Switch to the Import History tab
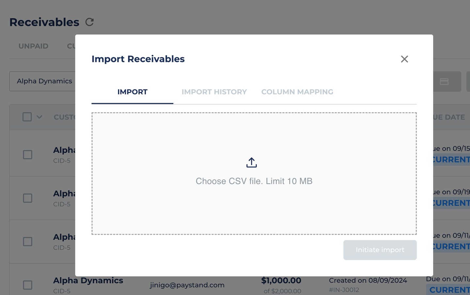Image resolution: width=470 pixels, height=295 pixels. click(x=214, y=92)
